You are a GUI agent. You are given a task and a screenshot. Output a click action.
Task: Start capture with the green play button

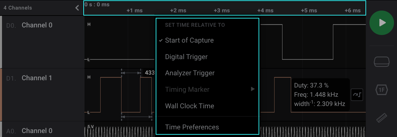382,22
